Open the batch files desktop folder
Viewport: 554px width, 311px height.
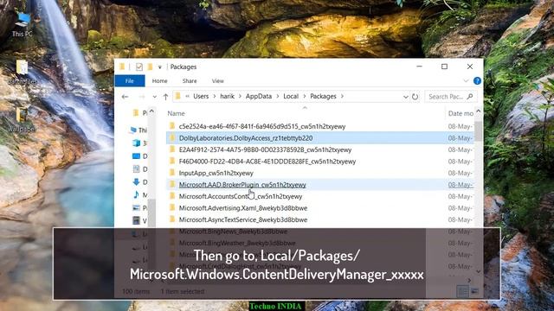[22, 73]
